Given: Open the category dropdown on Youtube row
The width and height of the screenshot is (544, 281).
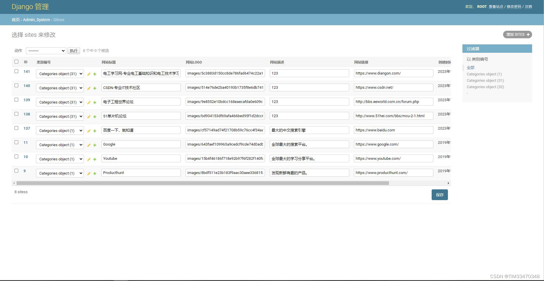Looking at the screenshot, I should [x=60, y=159].
